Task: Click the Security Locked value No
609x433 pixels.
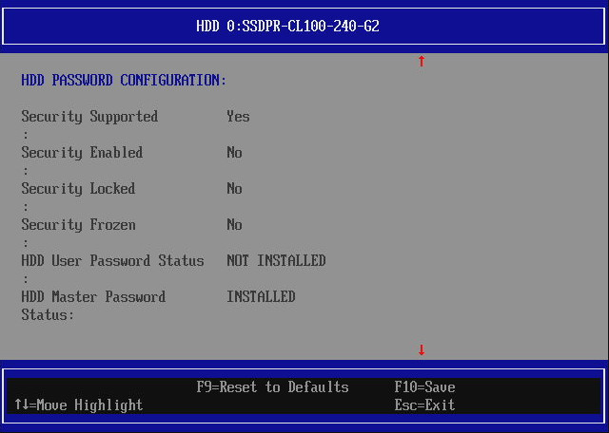Action: click(x=234, y=189)
